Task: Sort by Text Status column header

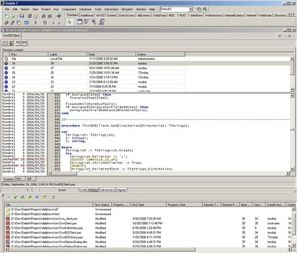Action: 102,205
